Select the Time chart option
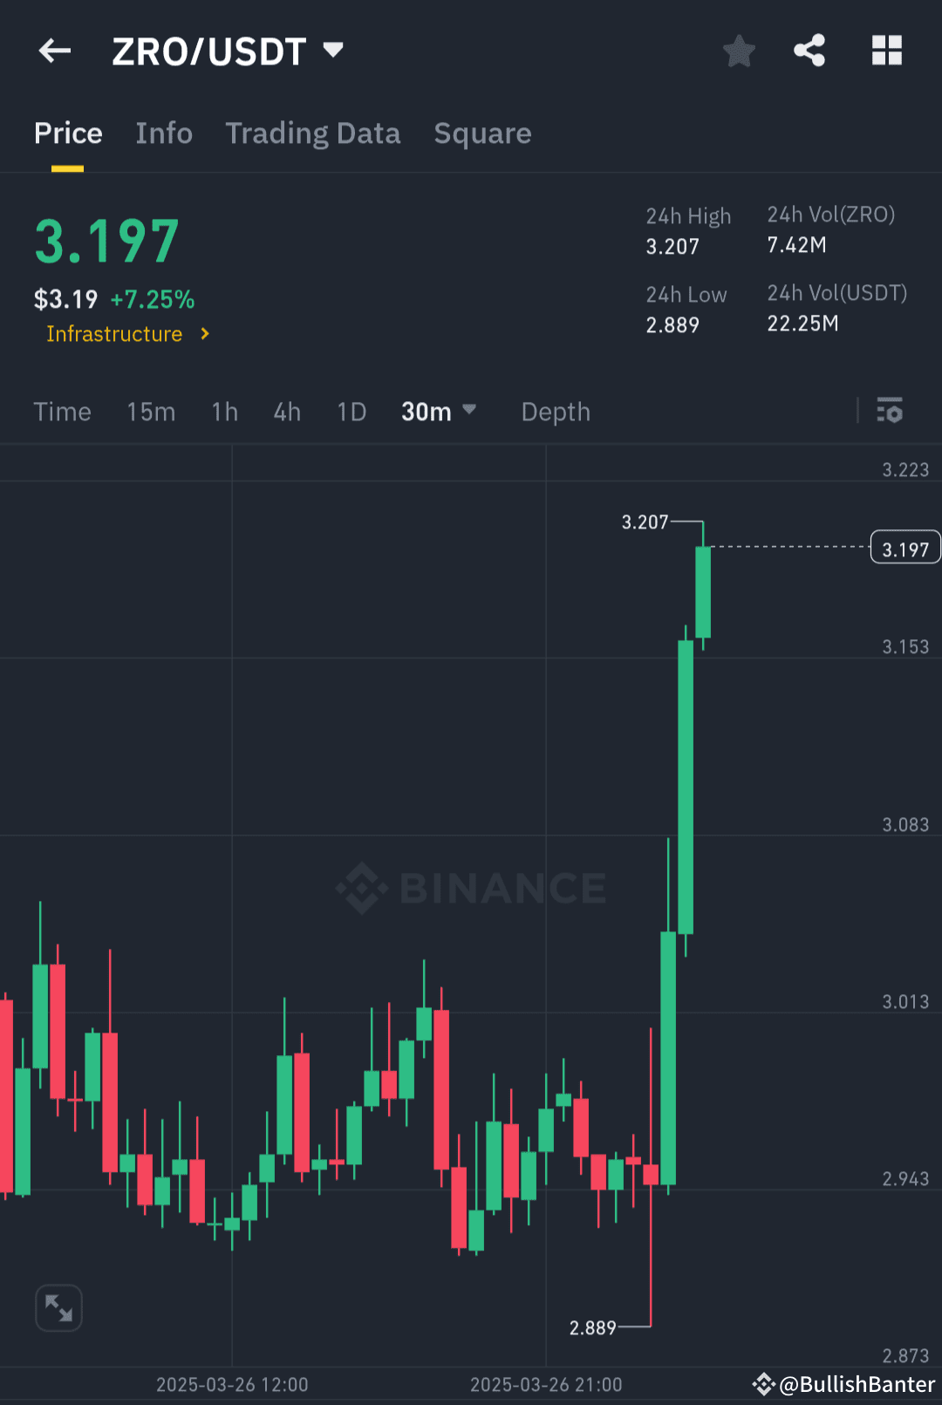Screen dimensions: 942x1405 62,411
